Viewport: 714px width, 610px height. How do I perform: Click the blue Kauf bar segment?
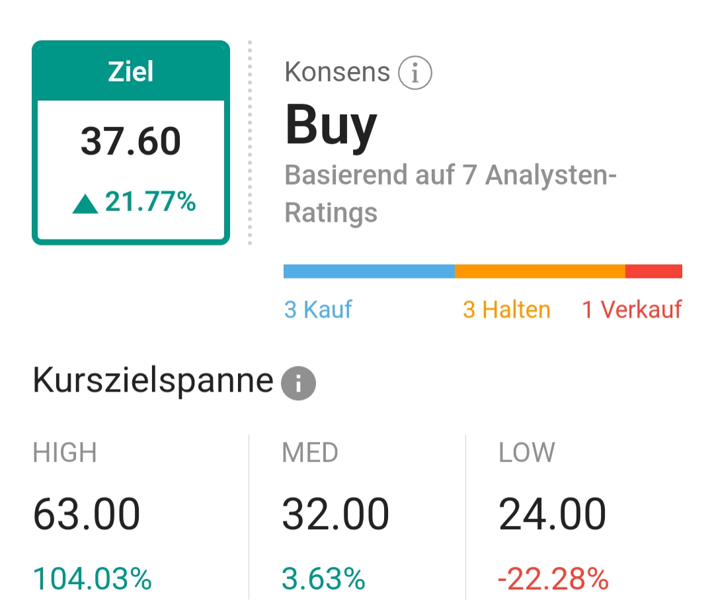pyautogui.click(x=369, y=271)
